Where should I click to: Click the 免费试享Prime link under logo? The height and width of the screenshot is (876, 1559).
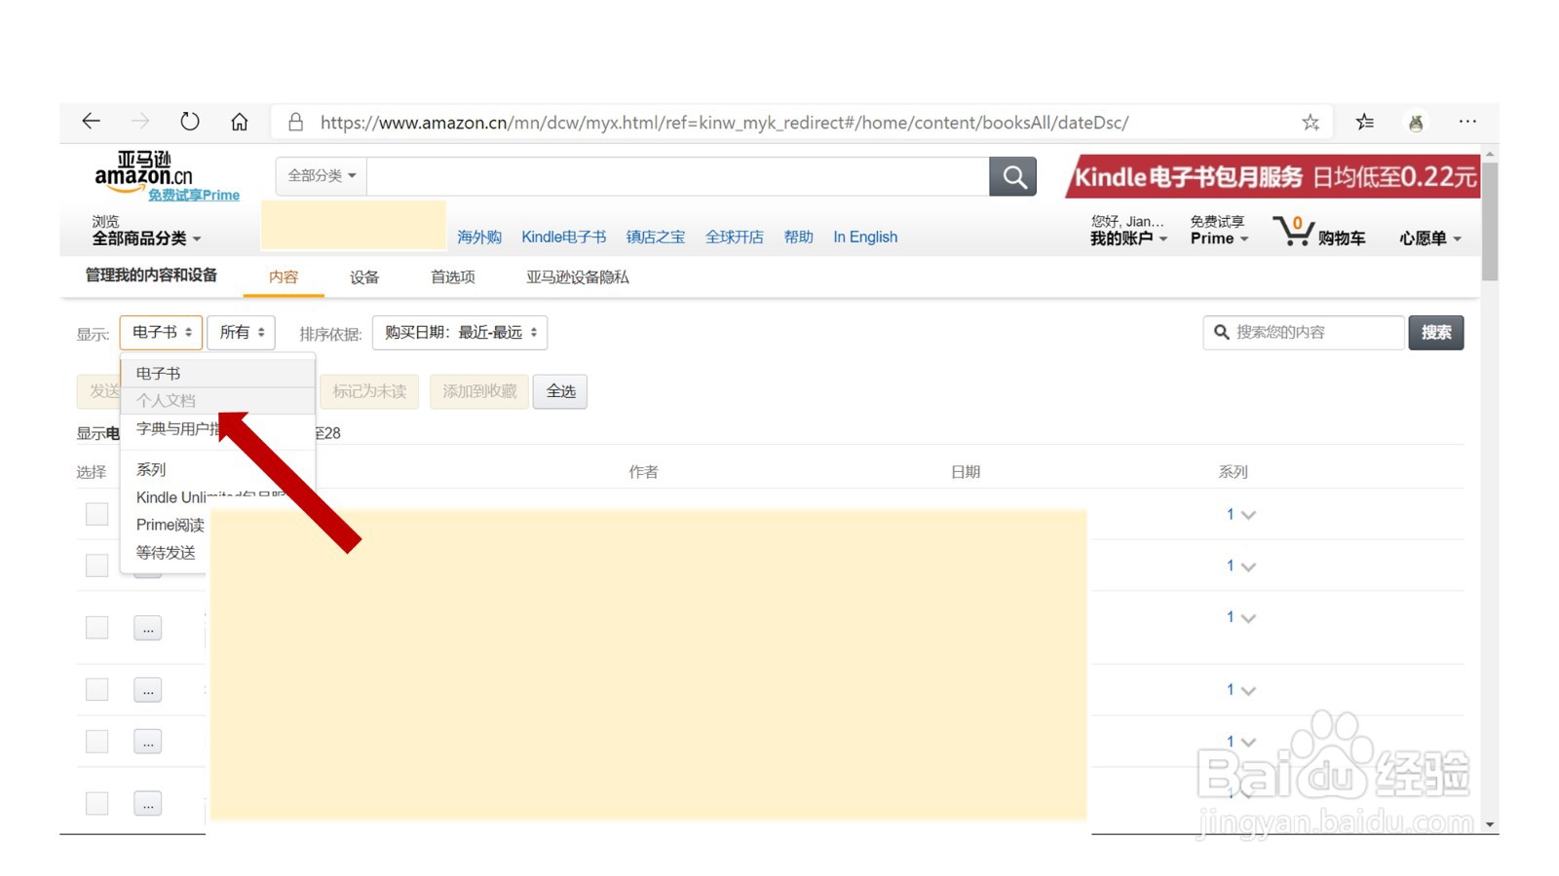pos(194,196)
